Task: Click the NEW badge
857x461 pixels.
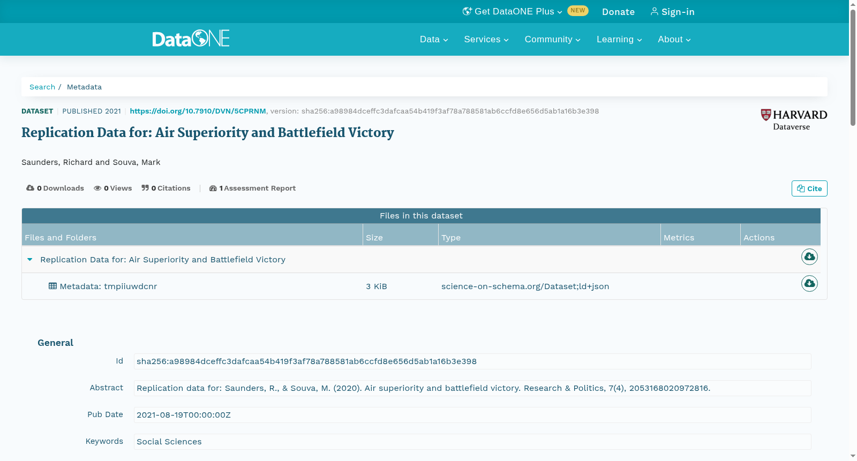Action: click(578, 11)
